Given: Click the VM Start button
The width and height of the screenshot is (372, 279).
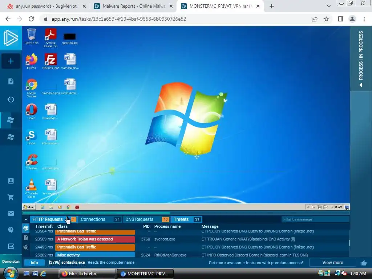Looking at the screenshot, I should coord(29,207).
